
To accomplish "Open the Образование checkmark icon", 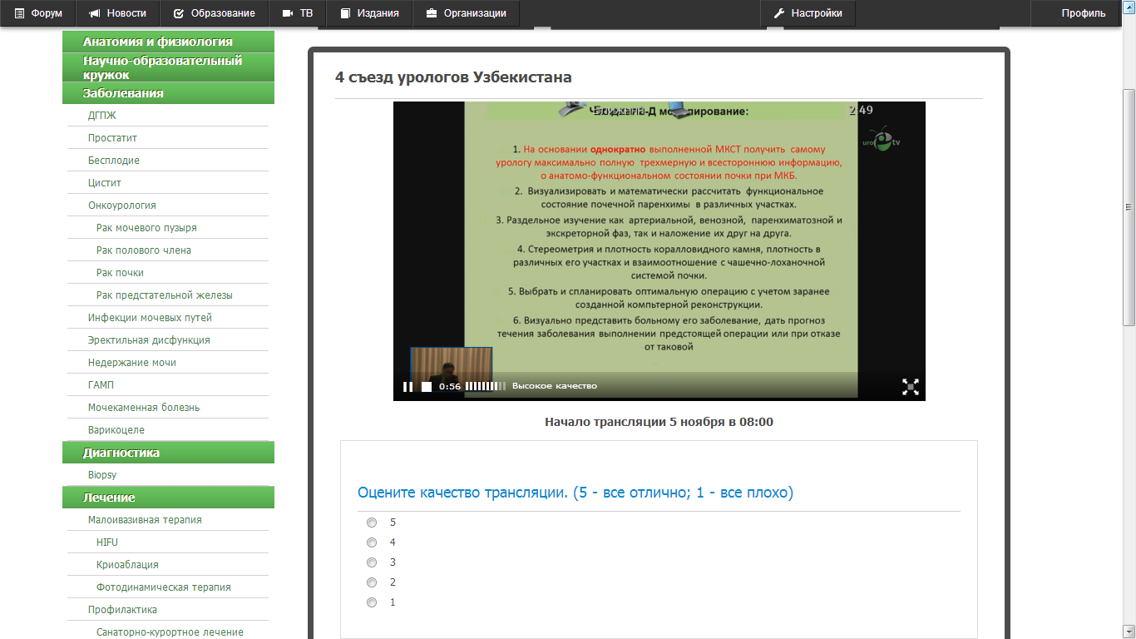I will point(180,12).
